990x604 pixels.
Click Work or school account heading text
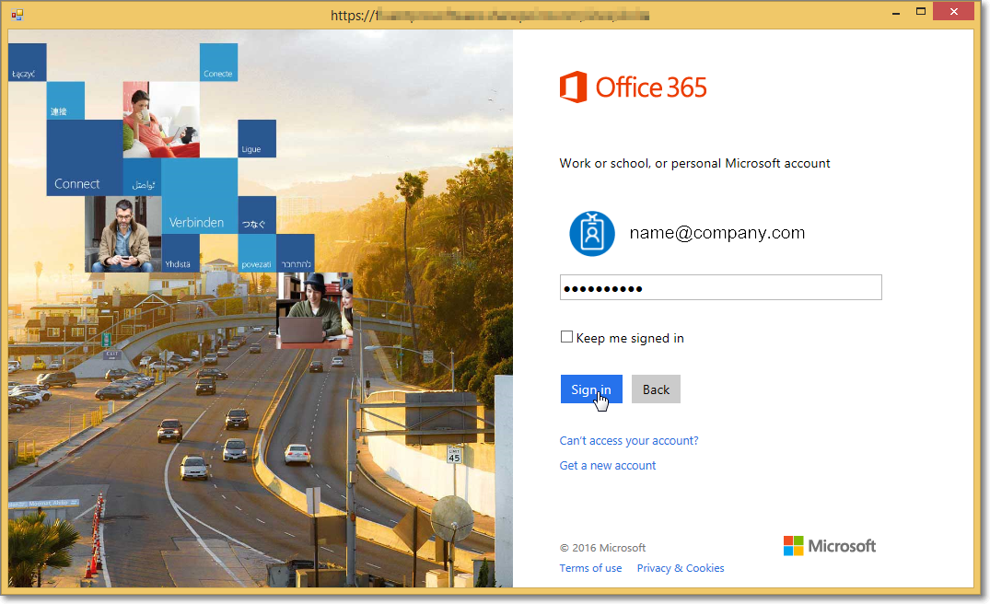[694, 164]
